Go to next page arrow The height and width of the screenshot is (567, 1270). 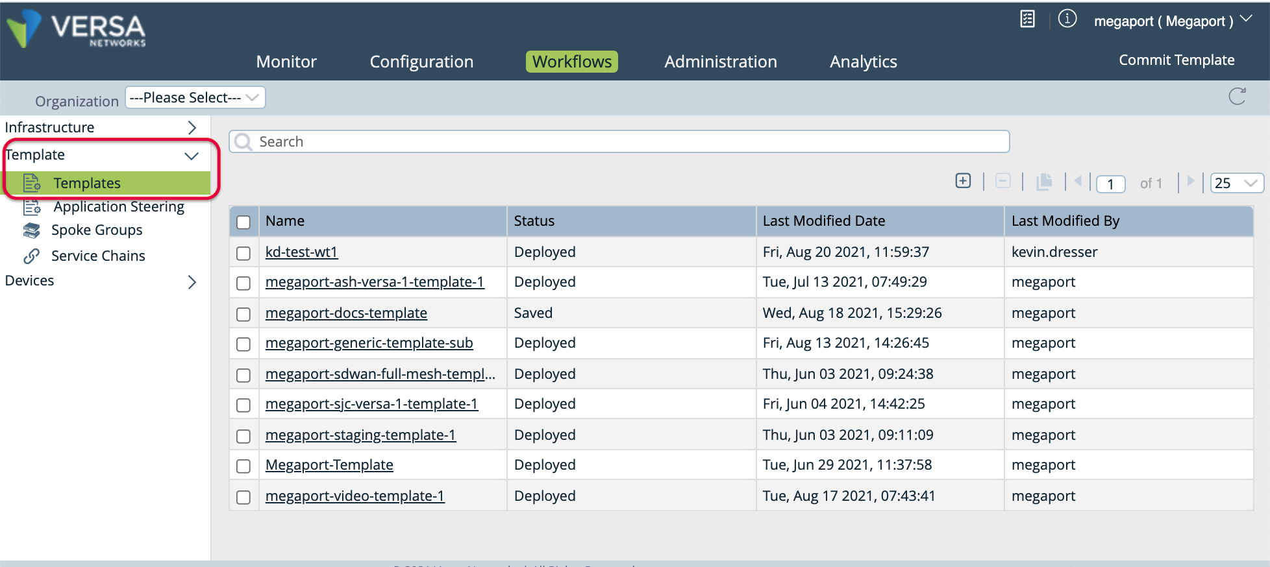point(1190,182)
